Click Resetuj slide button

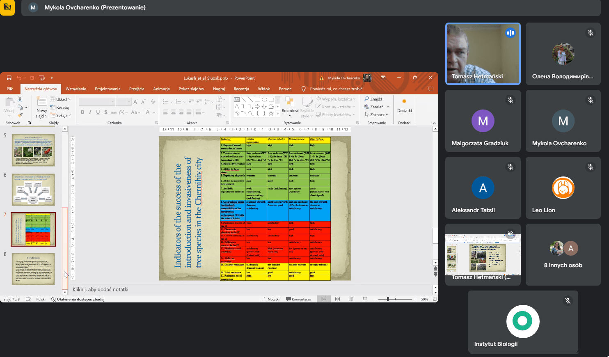click(x=60, y=107)
